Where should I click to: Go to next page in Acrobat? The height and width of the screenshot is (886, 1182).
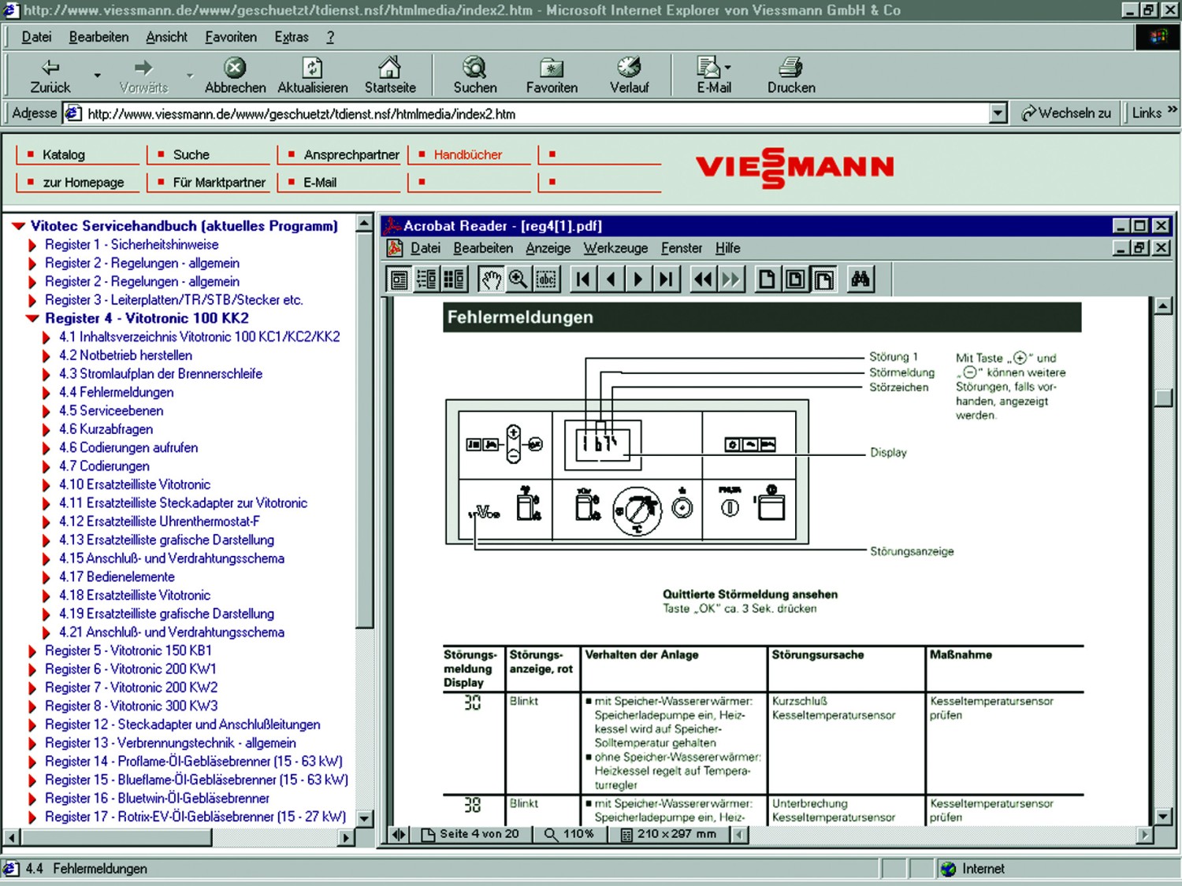[x=638, y=280]
